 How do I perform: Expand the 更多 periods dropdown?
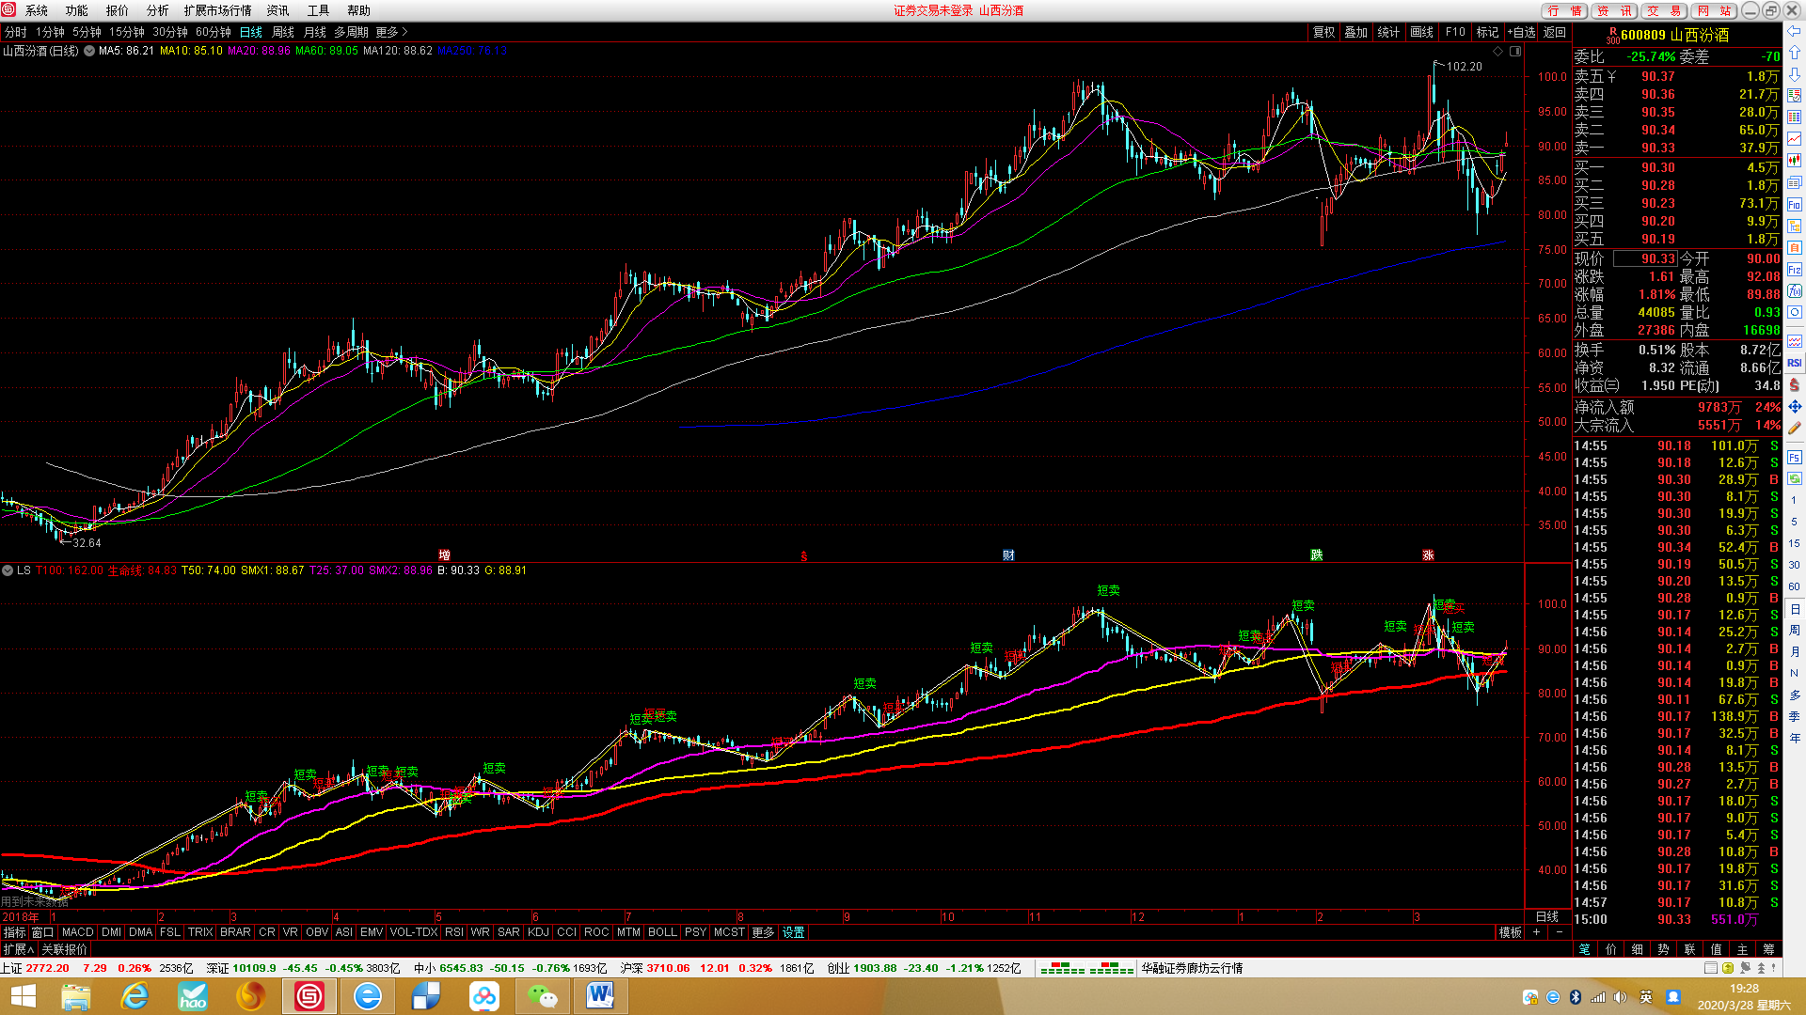(391, 32)
